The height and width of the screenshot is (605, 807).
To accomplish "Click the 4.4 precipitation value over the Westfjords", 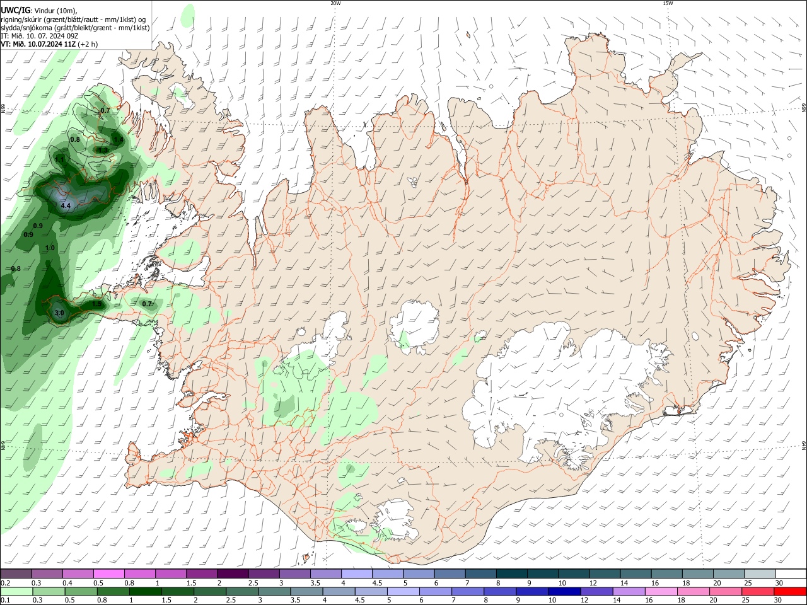I will pyautogui.click(x=66, y=205).
